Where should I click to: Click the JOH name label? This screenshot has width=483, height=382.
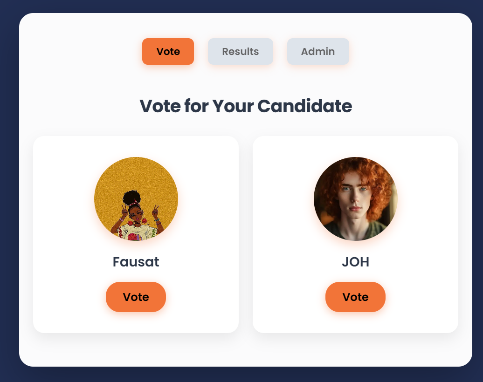[x=355, y=262]
